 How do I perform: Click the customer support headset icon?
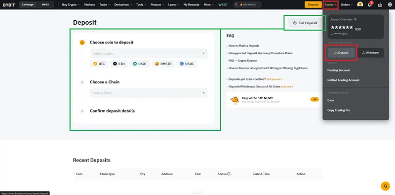tap(385, 186)
